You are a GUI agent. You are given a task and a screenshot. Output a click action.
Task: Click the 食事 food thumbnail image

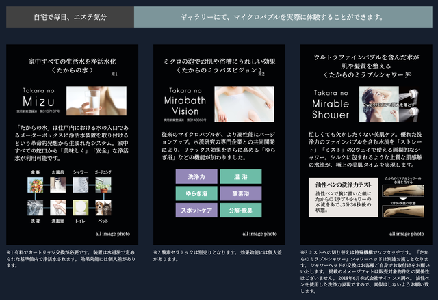pyautogui.click(x=35, y=185)
